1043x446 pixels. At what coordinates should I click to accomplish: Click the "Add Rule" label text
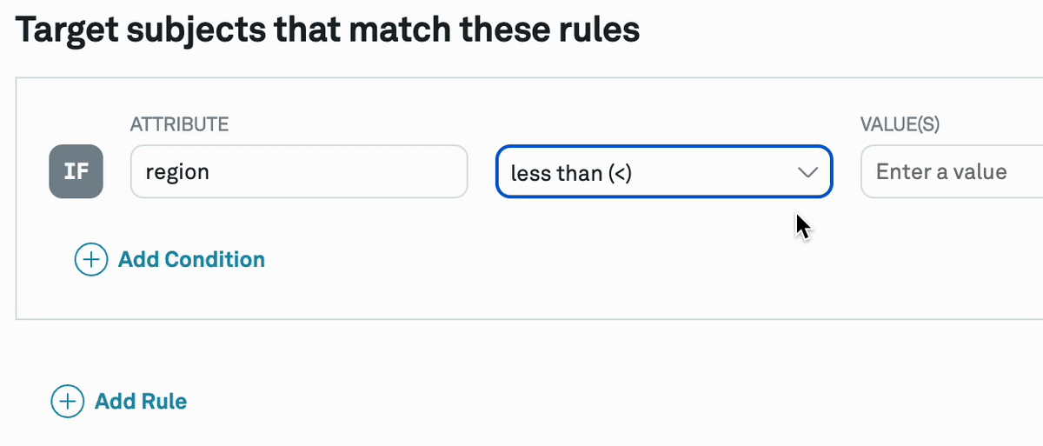141,401
